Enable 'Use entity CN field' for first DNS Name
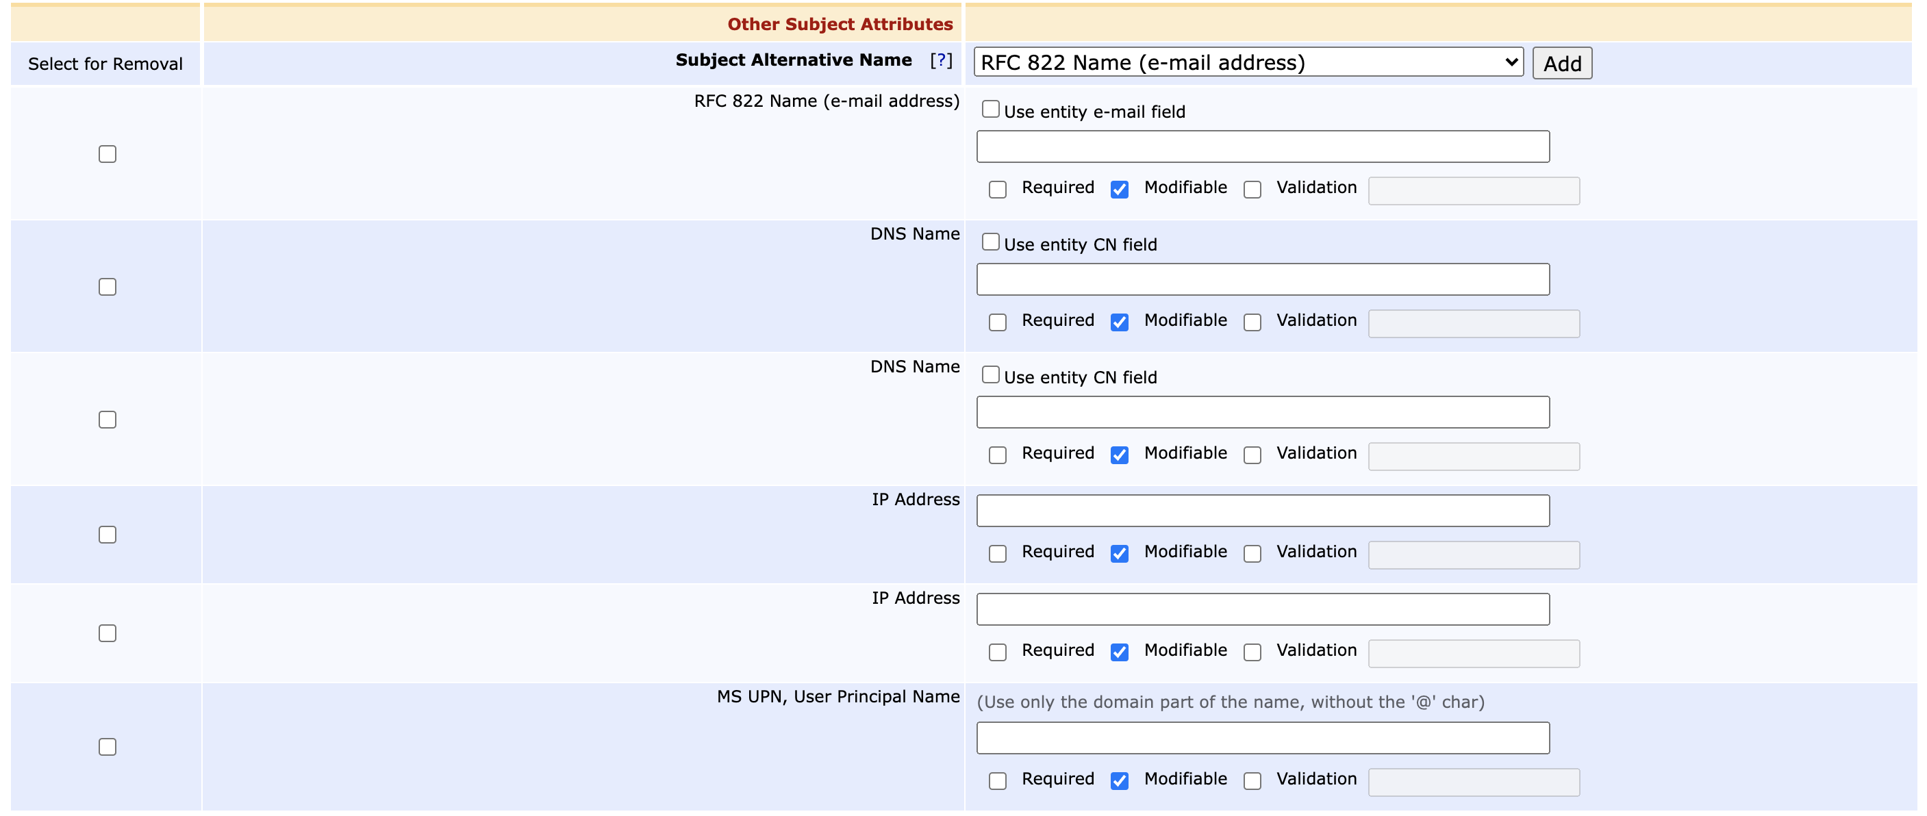 [990, 242]
